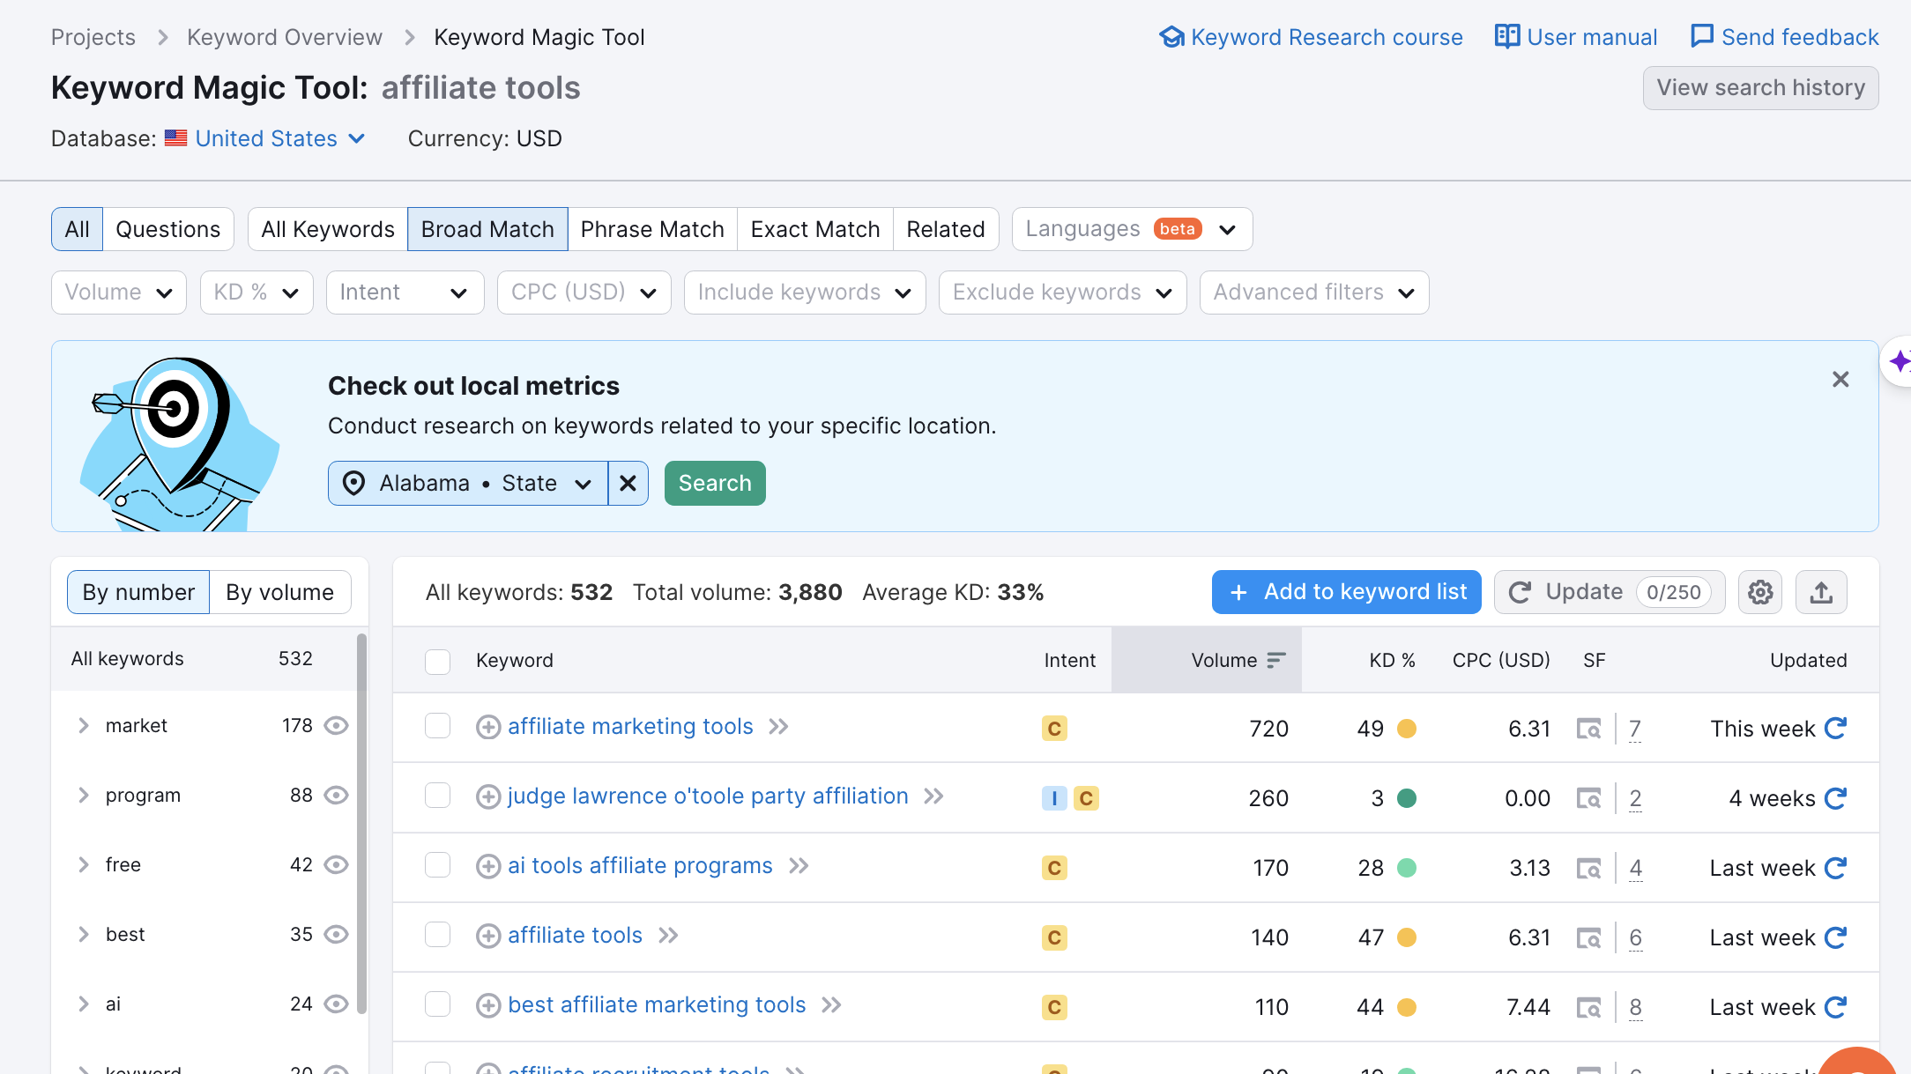Check the judge lawrence o'toole row
Image resolution: width=1911 pixels, height=1074 pixels.
[437, 796]
